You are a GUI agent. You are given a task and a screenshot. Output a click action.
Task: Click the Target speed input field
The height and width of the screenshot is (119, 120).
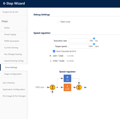81,46
